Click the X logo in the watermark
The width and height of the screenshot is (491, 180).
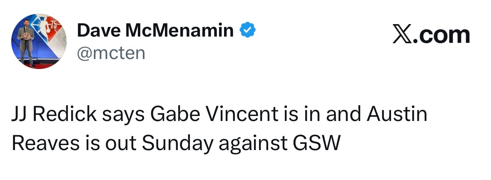click(403, 35)
